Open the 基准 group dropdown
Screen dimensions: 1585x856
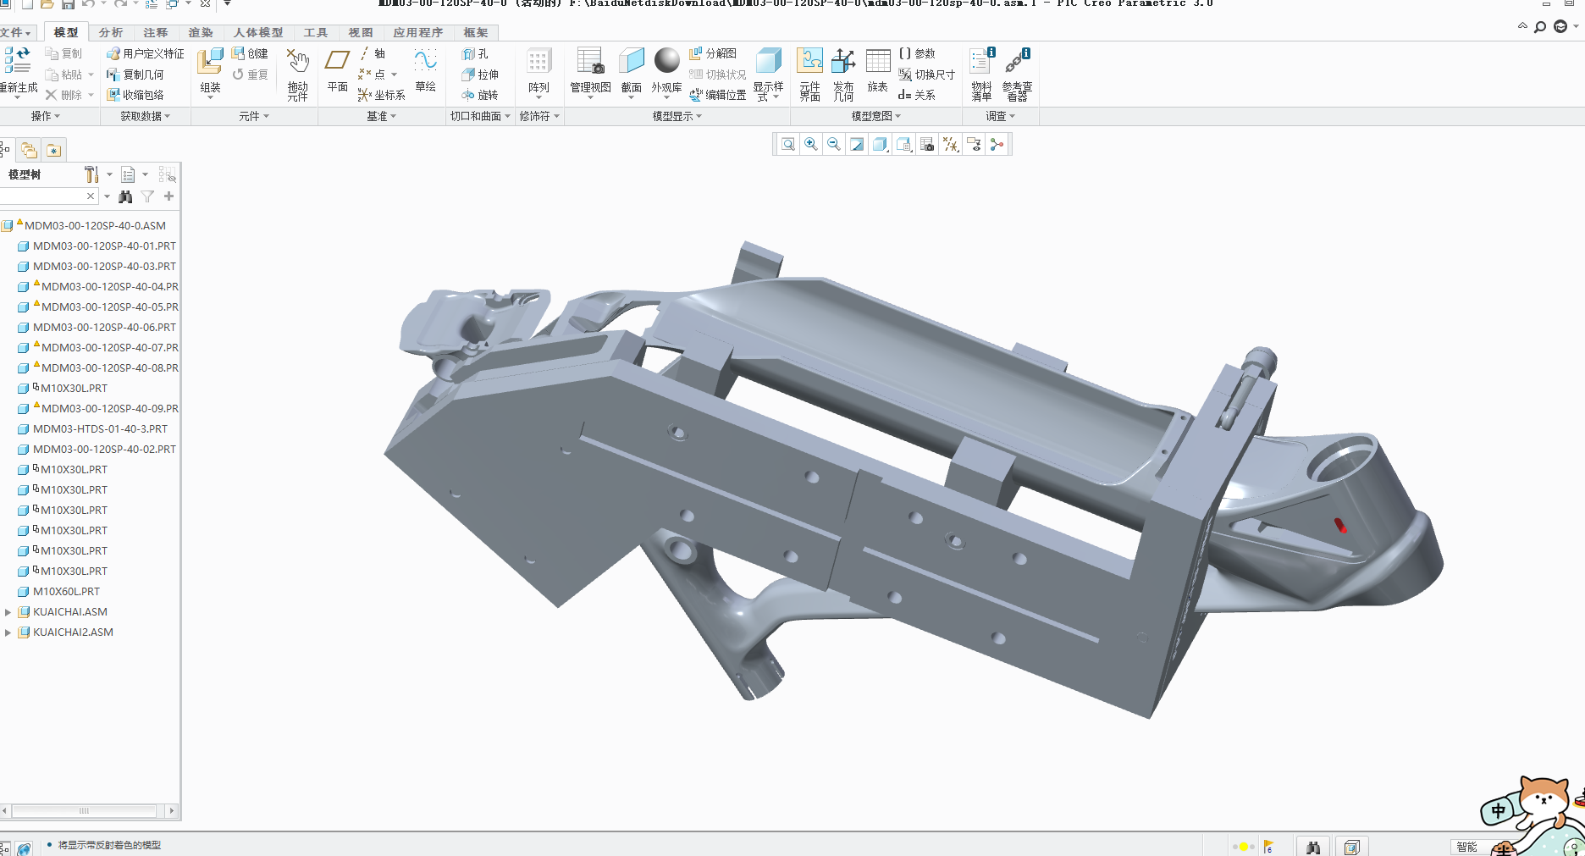pos(381,116)
